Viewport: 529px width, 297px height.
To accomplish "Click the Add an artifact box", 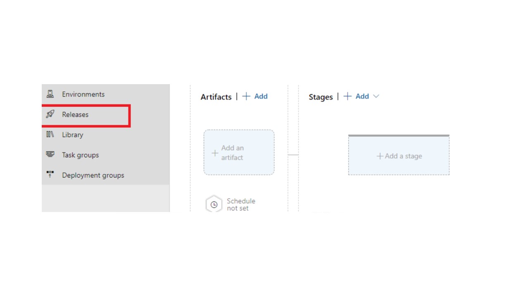I will [x=239, y=153].
